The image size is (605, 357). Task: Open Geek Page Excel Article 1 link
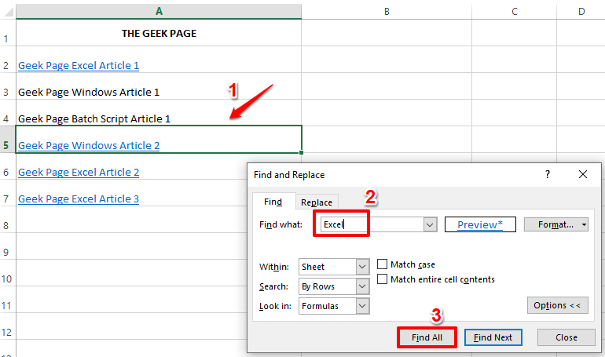click(x=79, y=66)
